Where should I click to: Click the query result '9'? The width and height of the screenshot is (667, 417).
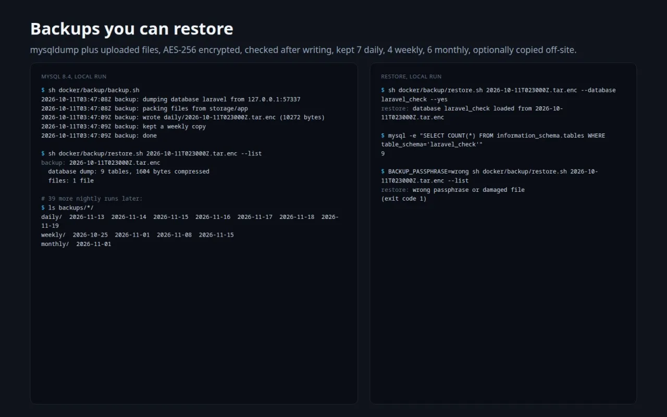click(383, 153)
